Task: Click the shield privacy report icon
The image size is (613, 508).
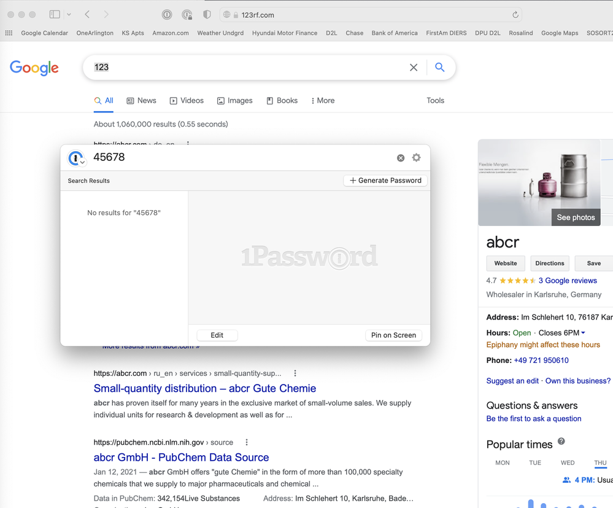Action: tap(207, 15)
